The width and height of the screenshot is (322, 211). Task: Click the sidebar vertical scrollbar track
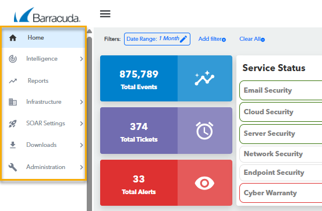coord(89,124)
